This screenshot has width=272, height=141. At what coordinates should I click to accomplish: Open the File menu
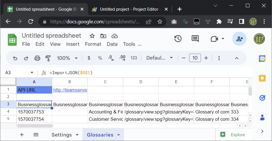[26, 44]
